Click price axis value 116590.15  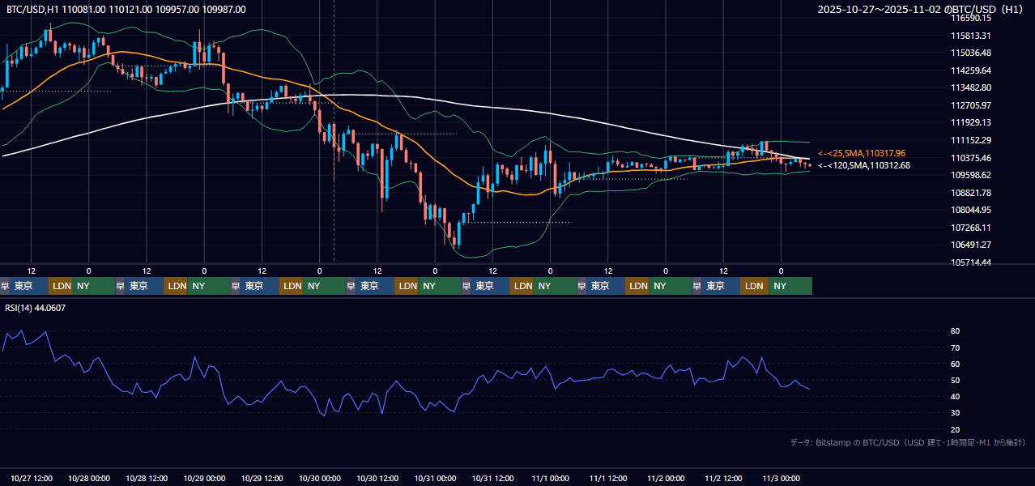click(x=970, y=18)
